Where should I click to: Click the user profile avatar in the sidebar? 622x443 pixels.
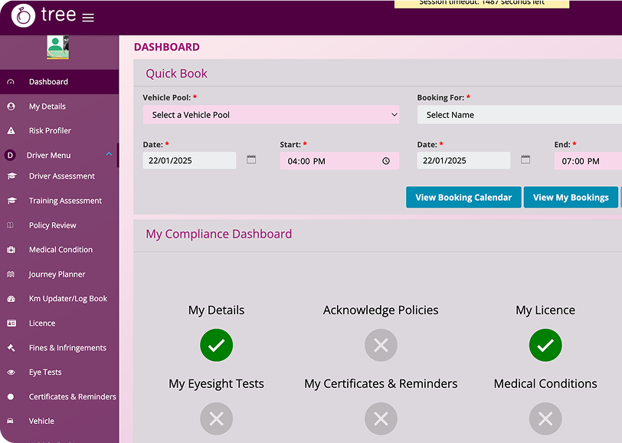click(x=58, y=48)
